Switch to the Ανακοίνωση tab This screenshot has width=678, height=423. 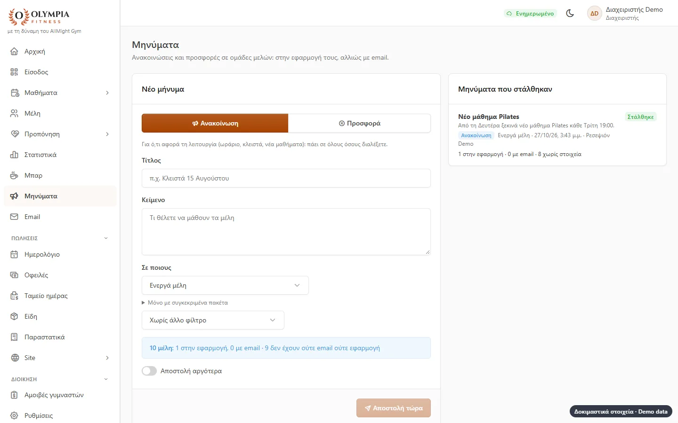(215, 123)
